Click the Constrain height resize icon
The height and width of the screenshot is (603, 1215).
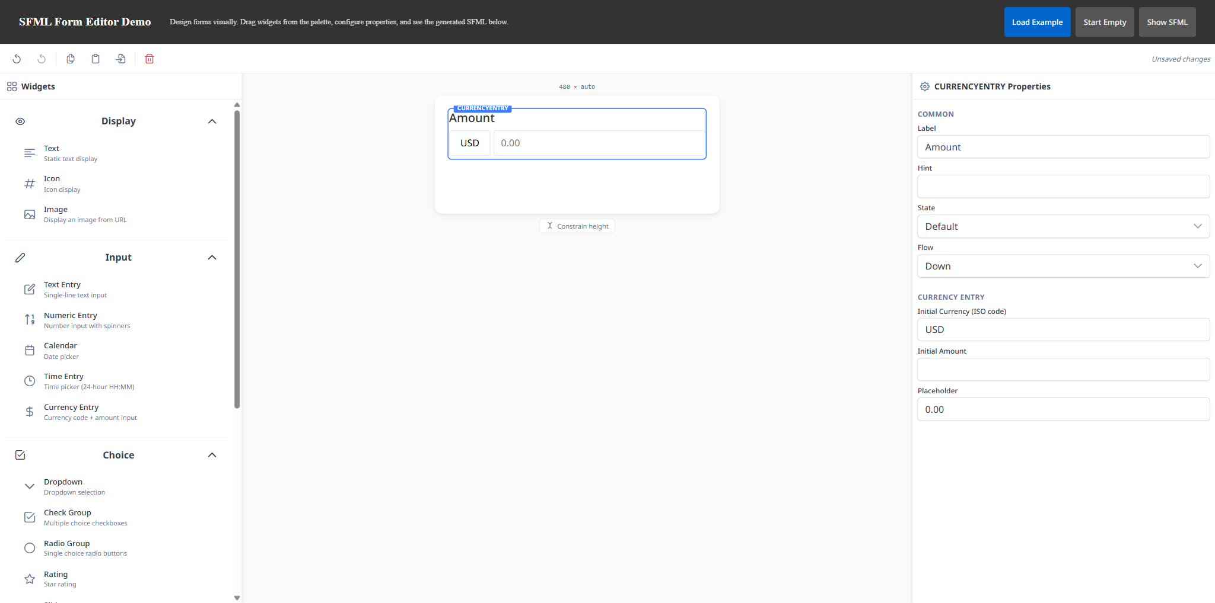point(550,226)
